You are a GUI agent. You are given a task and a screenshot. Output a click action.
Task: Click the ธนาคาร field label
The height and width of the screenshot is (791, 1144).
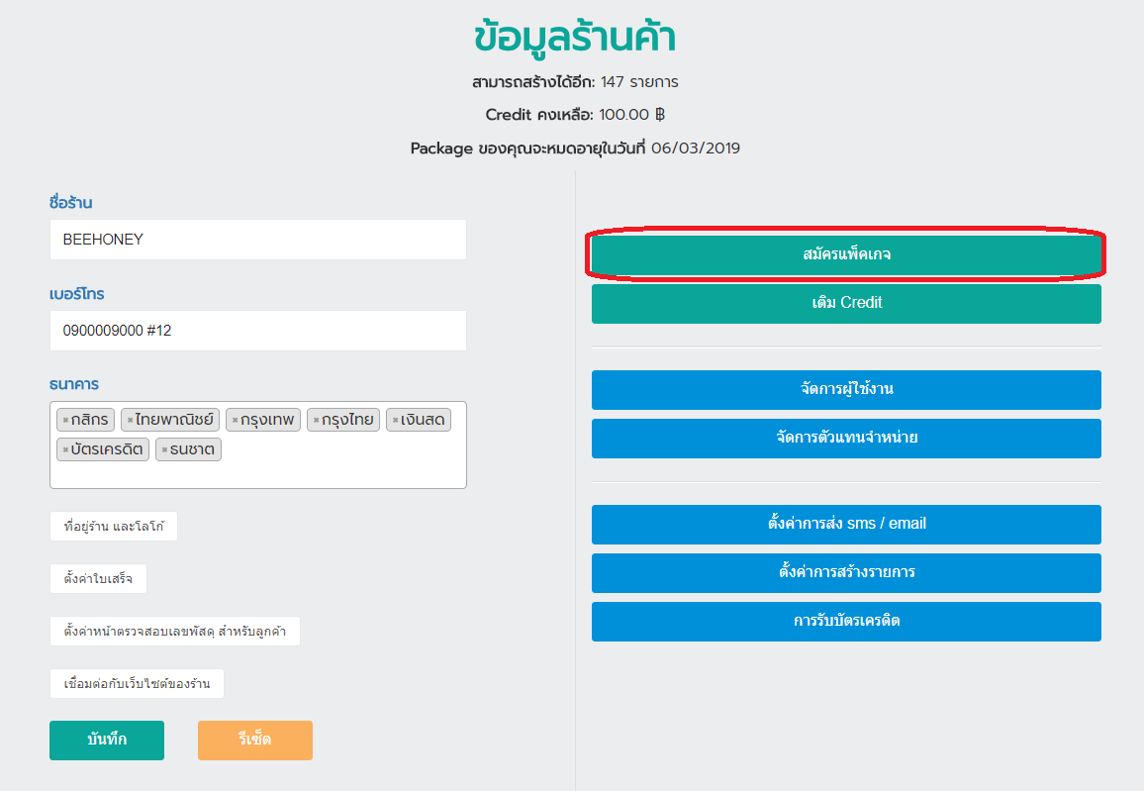73,384
